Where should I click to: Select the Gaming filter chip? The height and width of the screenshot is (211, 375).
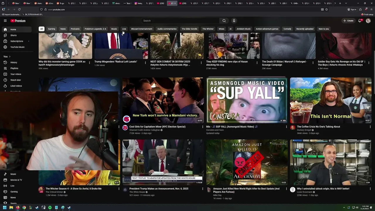52,29
